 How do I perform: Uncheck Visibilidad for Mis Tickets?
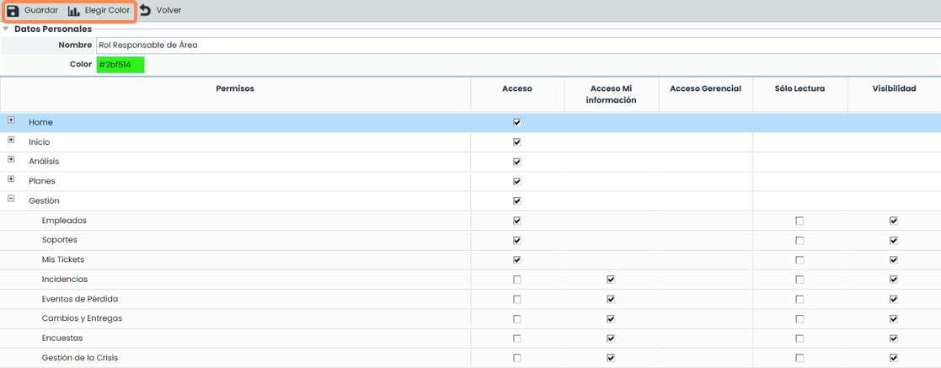pyautogui.click(x=893, y=259)
